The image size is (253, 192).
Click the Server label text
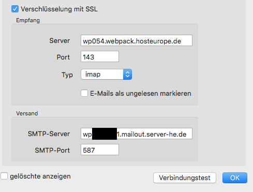59,41
